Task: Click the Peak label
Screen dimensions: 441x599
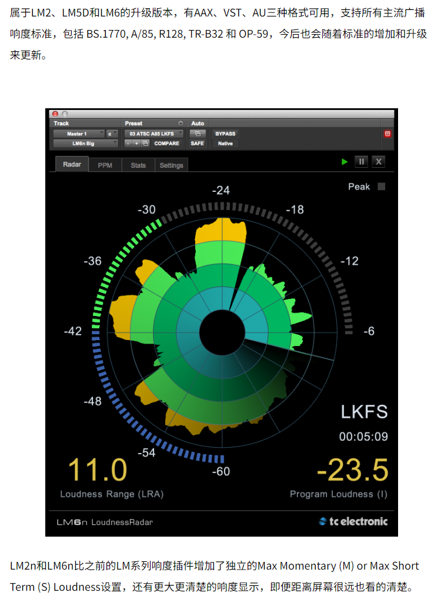Action: (x=359, y=187)
